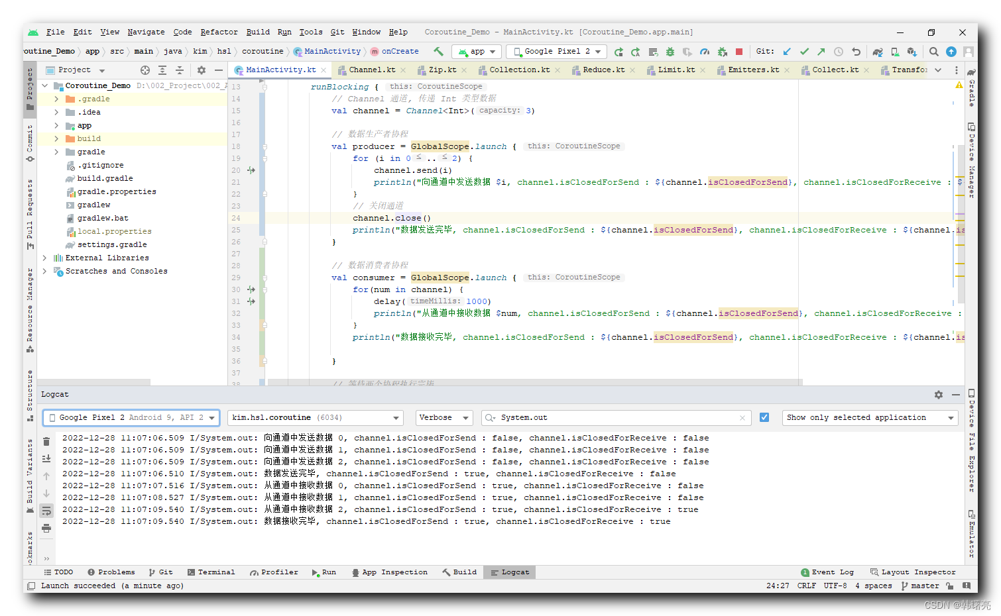Screen dimensions: 1001x616
Task: Switch to the Channel.kt tab
Action: pos(372,70)
